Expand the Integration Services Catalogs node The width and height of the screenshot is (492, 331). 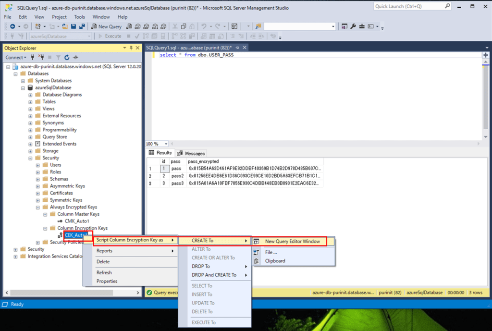pos(16,257)
